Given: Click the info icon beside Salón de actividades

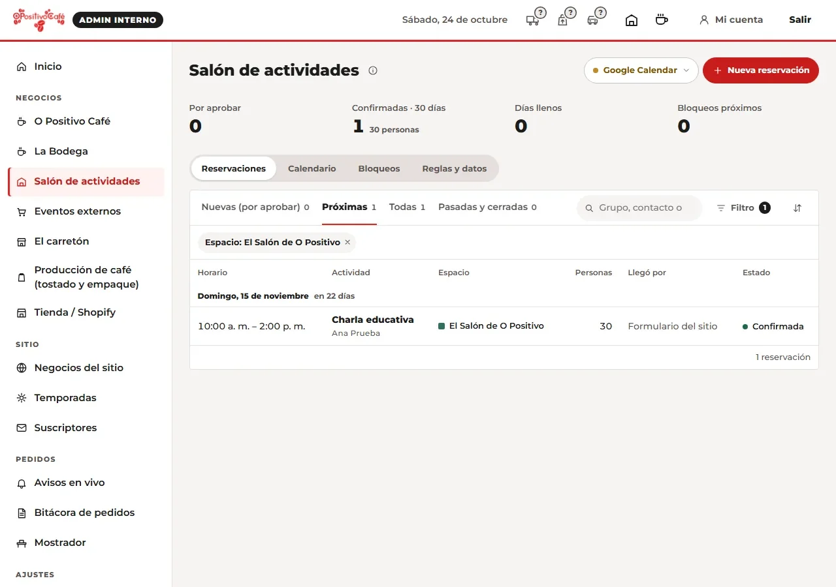Looking at the screenshot, I should point(373,70).
